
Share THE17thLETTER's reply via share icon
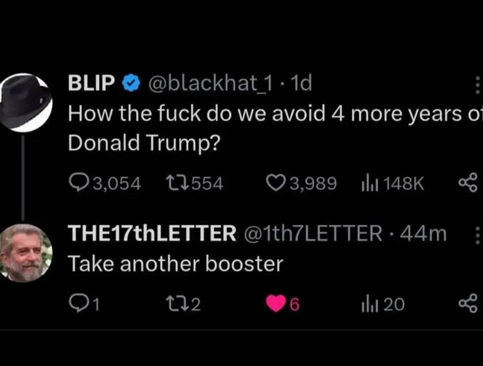coord(468,304)
